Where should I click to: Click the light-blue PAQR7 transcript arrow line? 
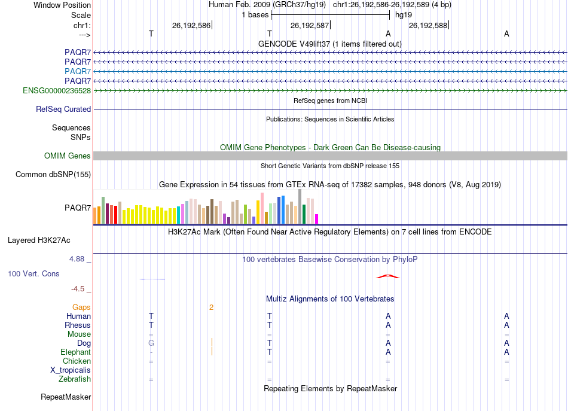pyautogui.click(x=330, y=71)
